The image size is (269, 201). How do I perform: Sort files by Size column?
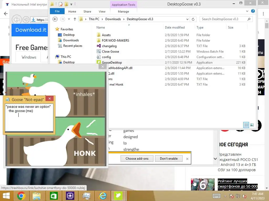[231, 27]
